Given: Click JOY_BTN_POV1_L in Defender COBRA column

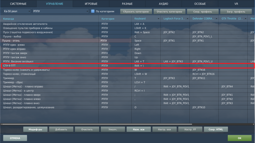Looking at the screenshot, I should coord(204,36).
